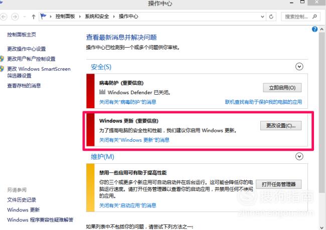This screenshot has height=230, width=326.
Task: Click the 更改设置(C)... button
Action: 281,125
